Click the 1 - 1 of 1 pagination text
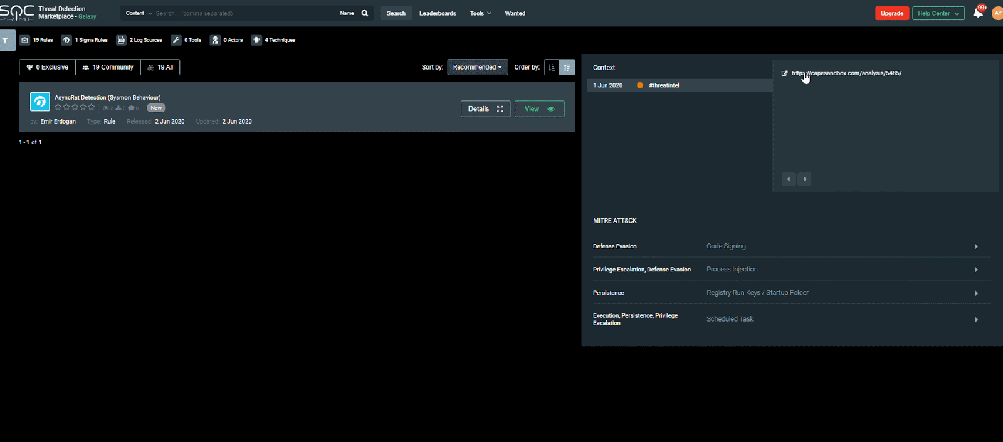The height and width of the screenshot is (442, 1003). pyautogui.click(x=30, y=142)
